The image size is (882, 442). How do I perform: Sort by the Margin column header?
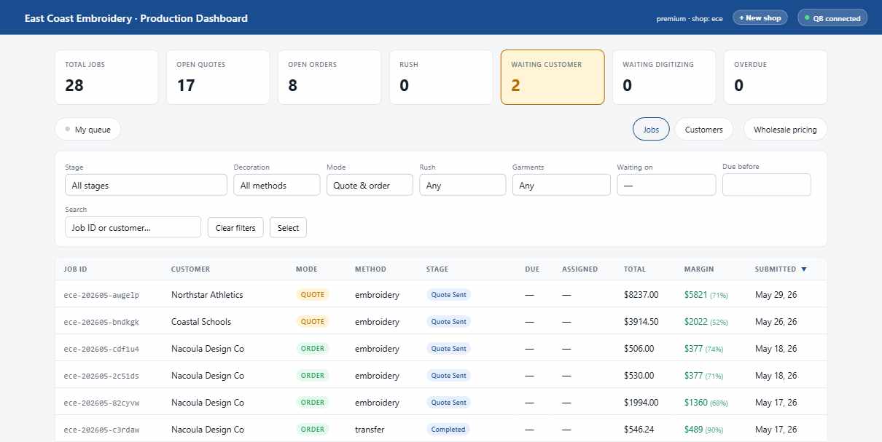(x=699, y=269)
